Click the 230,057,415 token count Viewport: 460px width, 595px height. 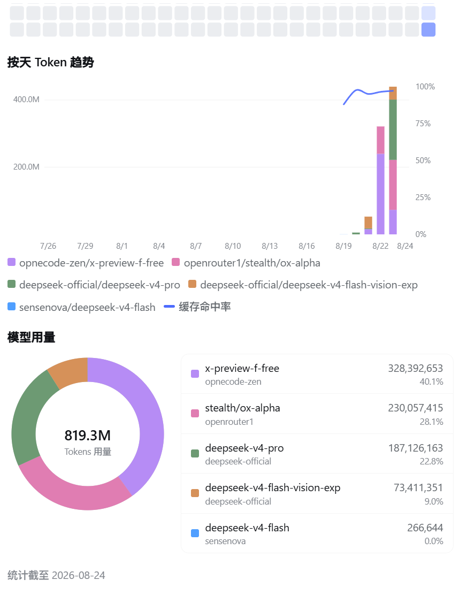click(x=415, y=408)
